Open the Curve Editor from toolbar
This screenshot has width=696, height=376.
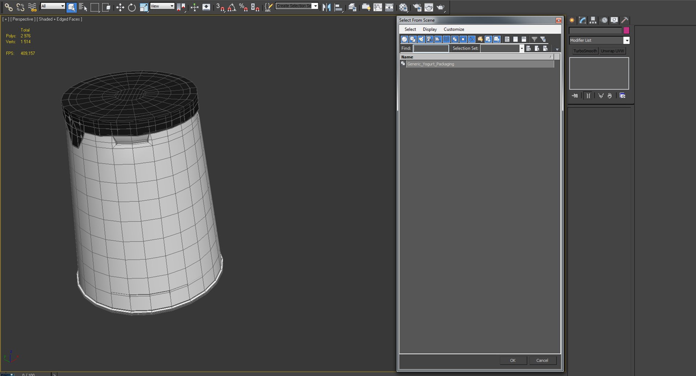[x=377, y=7]
